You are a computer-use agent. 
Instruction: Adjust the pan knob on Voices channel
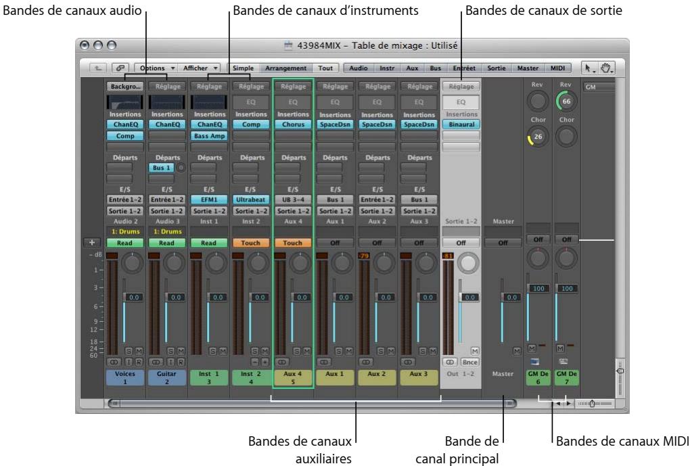tap(132, 263)
